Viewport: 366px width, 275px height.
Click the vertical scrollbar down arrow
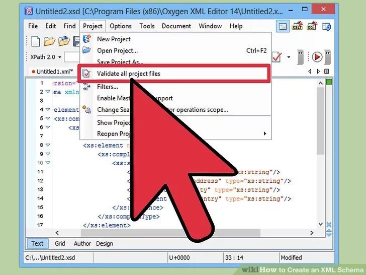tap(320, 224)
